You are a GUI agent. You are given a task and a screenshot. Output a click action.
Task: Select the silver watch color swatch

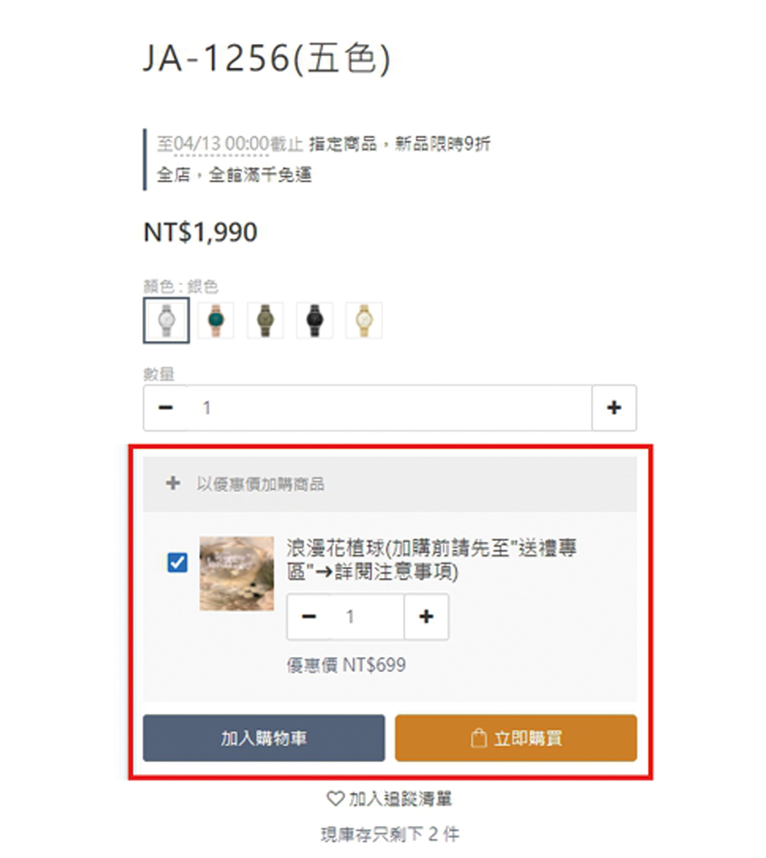(166, 320)
